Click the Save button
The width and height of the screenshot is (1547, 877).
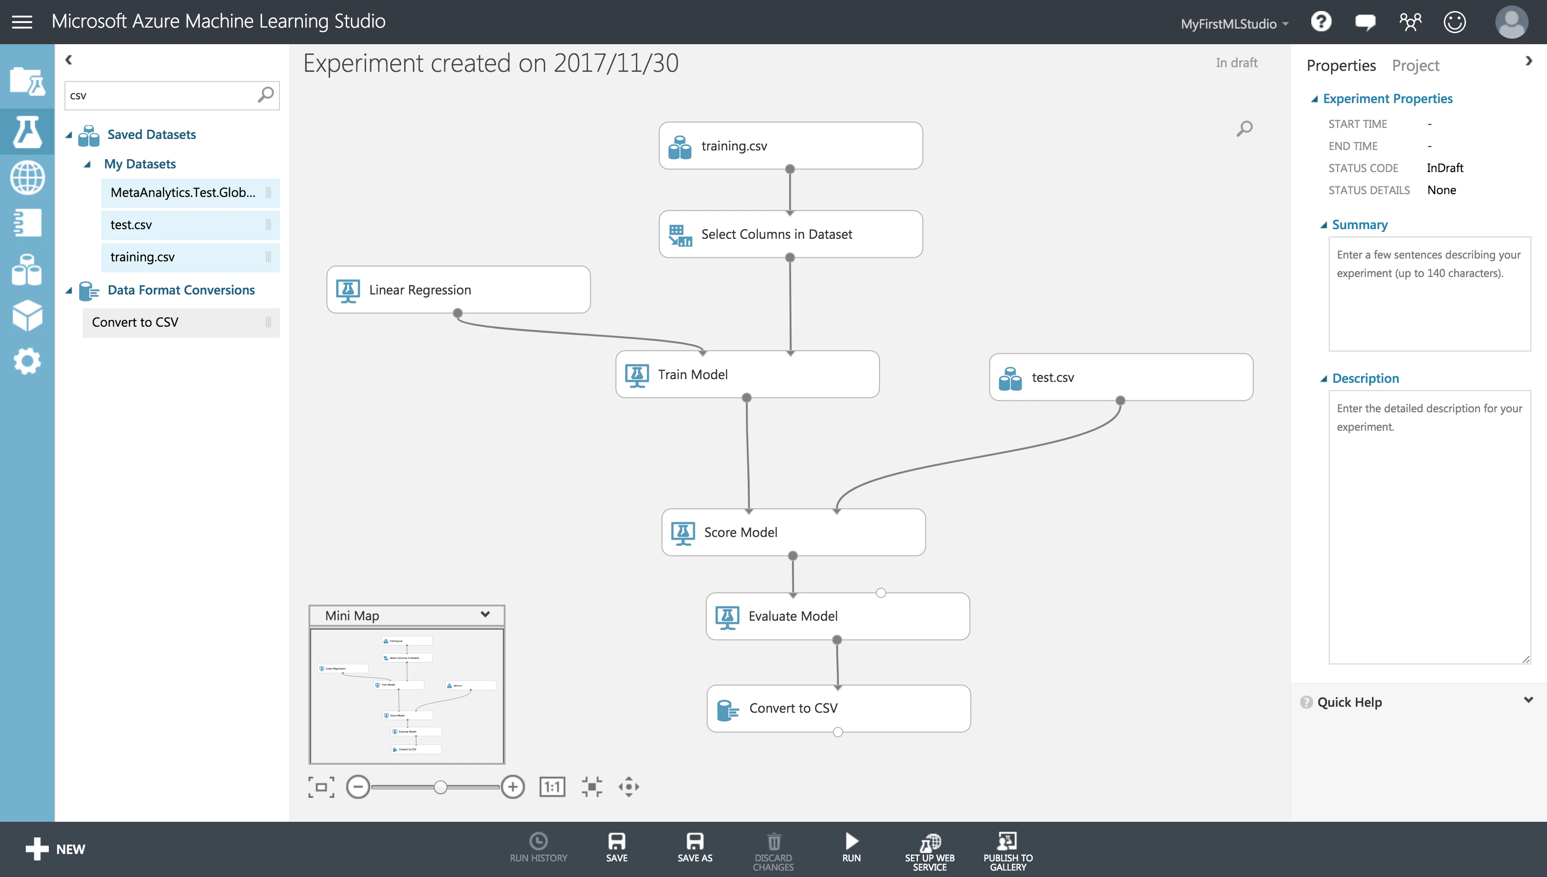click(x=616, y=848)
